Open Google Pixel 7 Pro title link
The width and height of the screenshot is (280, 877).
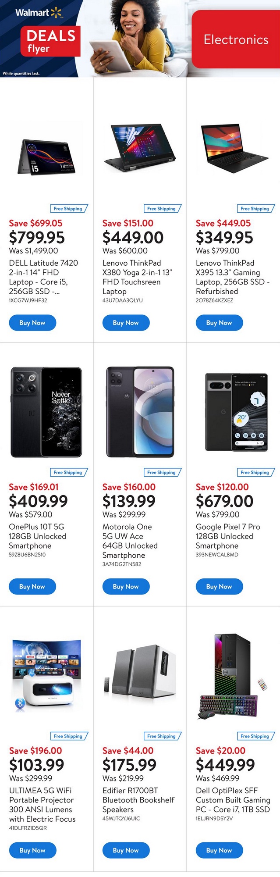(228, 536)
